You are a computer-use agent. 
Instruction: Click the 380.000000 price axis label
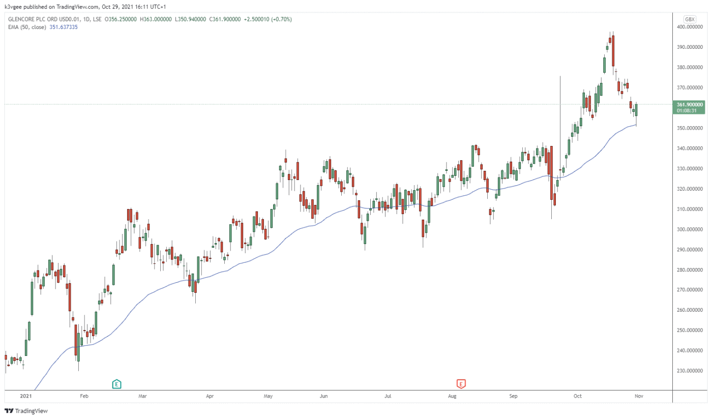point(690,67)
